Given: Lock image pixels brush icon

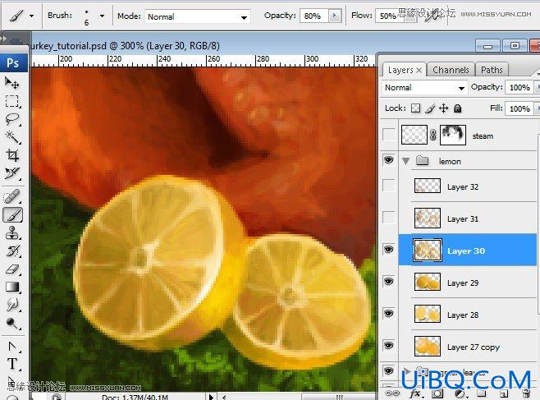Looking at the screenshot, I should (430, 108).
